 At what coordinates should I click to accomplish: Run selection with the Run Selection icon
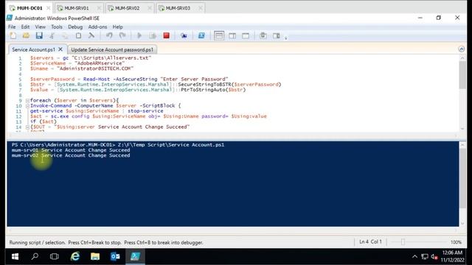(153, 35)
